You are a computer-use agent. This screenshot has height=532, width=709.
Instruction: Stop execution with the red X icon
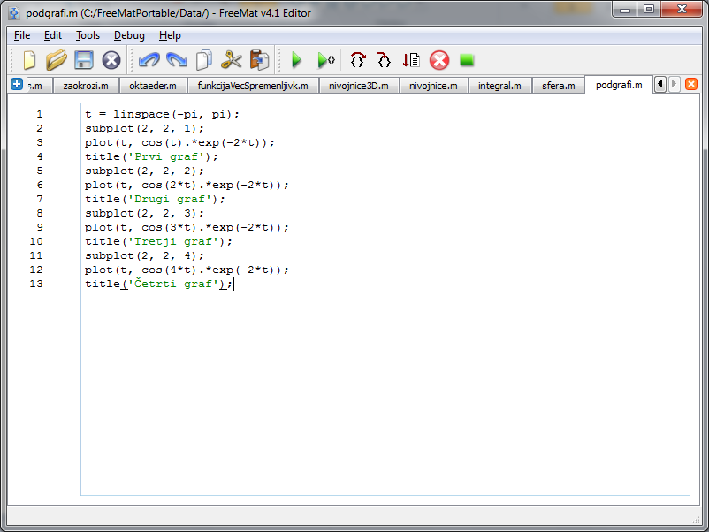439,60
